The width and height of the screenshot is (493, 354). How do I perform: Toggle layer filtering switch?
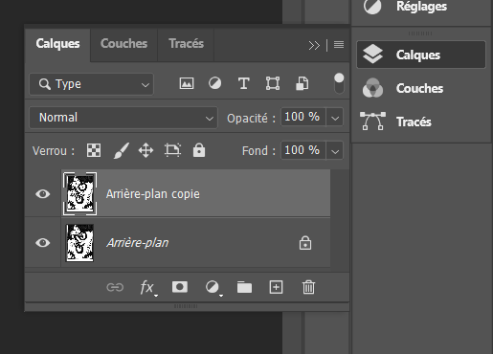click(x=339, y=83)
